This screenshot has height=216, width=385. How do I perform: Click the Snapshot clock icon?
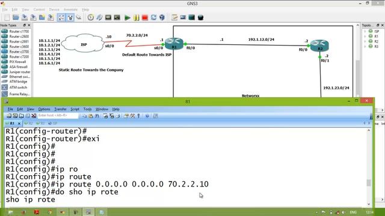tap(91, 17)
